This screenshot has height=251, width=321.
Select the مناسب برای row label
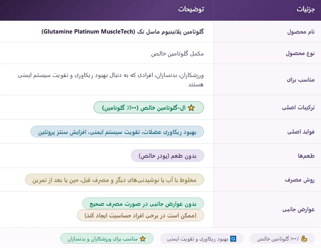point(301,80)
